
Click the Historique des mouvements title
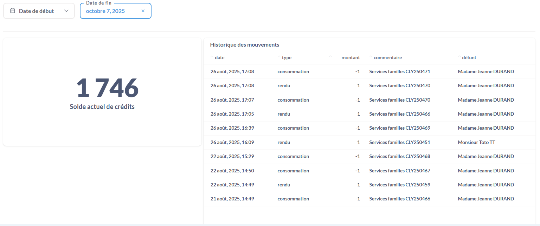click(x=244, y=45)
